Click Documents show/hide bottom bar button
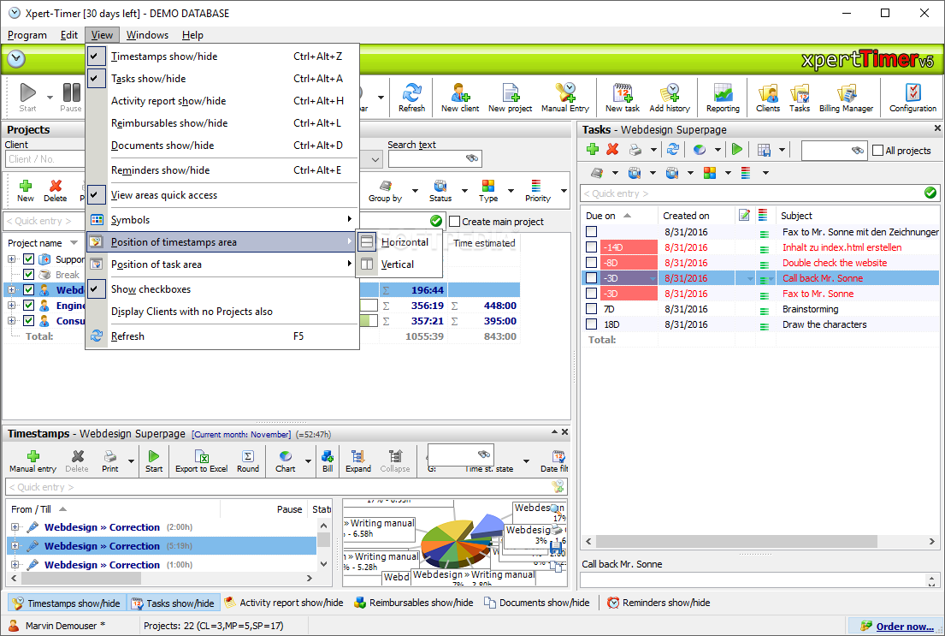Screen dimensions: 945x636 tap(536, 603)
